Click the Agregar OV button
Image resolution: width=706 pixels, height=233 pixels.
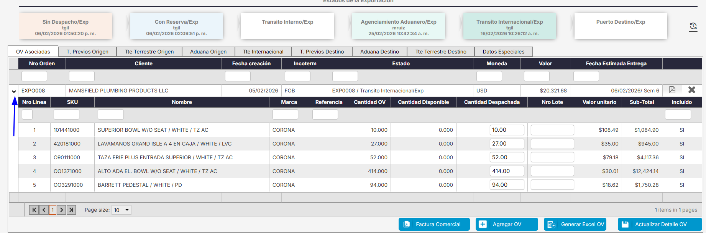507,224
